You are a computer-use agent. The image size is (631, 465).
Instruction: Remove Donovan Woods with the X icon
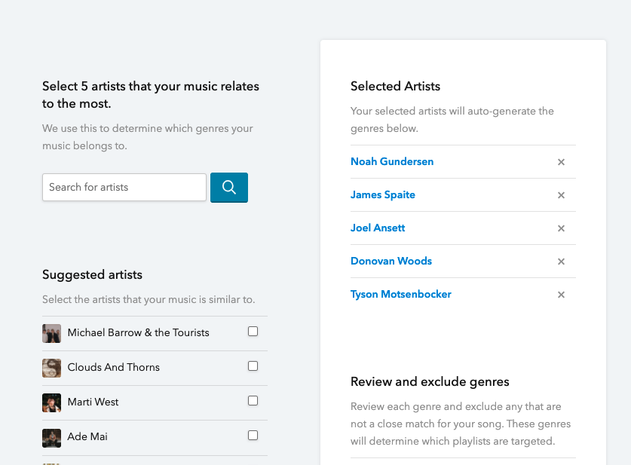tap(561, 262)
